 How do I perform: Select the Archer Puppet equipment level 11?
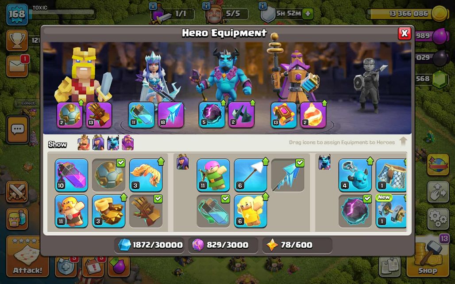tap(213, 175)
